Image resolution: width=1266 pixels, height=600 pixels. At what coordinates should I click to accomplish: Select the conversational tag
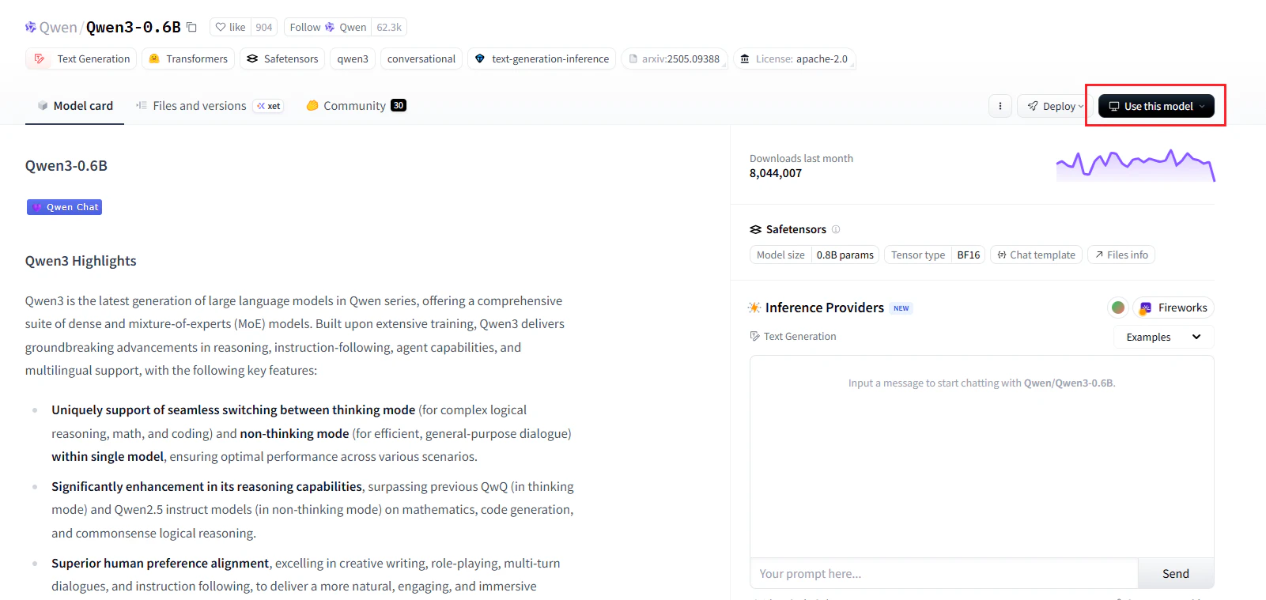point(421,58)
